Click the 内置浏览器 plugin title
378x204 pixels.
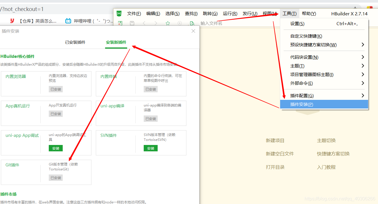(16, 76)
